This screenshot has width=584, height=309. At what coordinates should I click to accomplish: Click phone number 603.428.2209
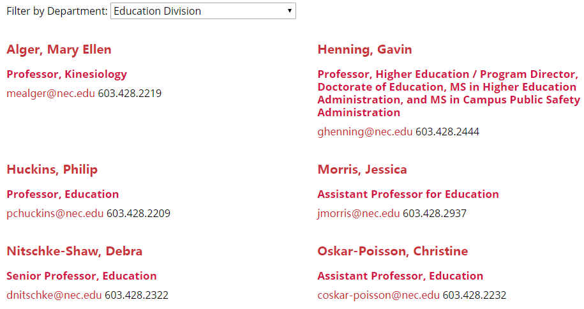(x=139, y=214)
